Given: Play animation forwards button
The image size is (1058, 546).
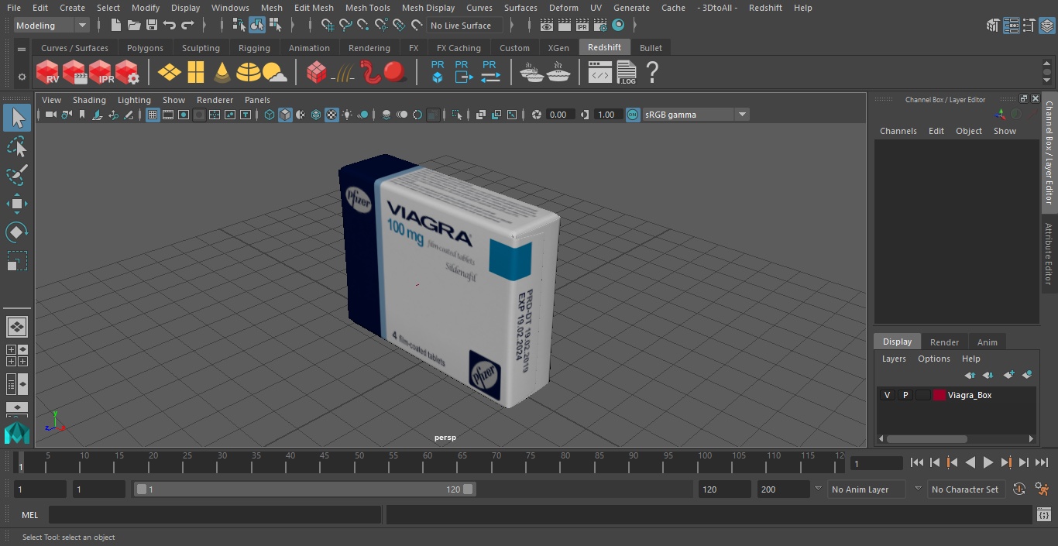Looking at the screenshot, I should click(988, 462).
